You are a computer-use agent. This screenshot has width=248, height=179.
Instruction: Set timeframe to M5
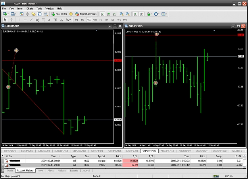tap(83, 20)
